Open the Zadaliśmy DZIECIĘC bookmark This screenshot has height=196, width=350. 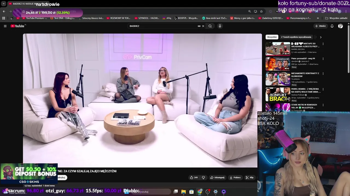(x=271, y=18)
